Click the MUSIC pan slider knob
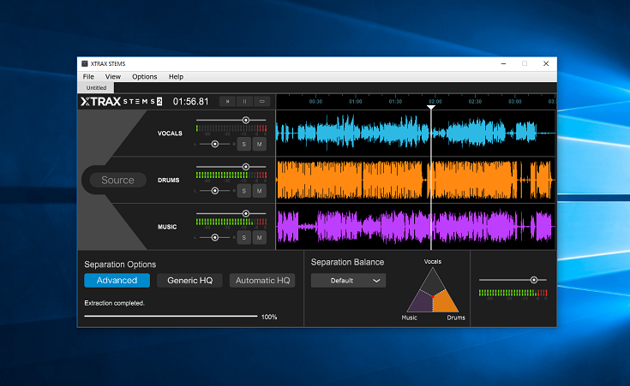Screen dimensions: 630x386 click(x=215, y=238)
